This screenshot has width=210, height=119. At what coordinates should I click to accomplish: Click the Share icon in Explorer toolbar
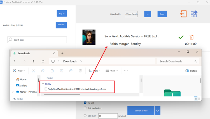[x=71, y=71]
